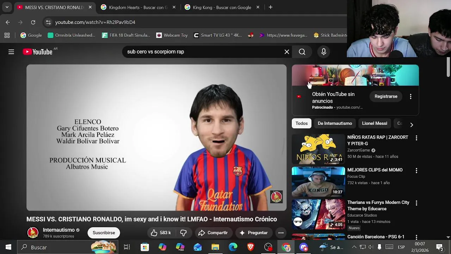Select De Internautismo filter chip
451x254 pixels.
(335, 123)
